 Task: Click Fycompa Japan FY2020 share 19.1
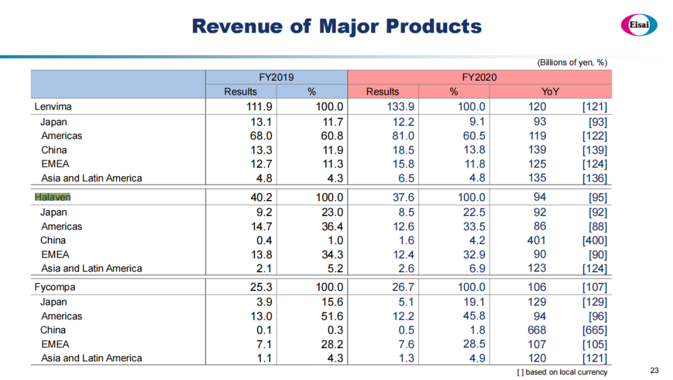(474, 302)
